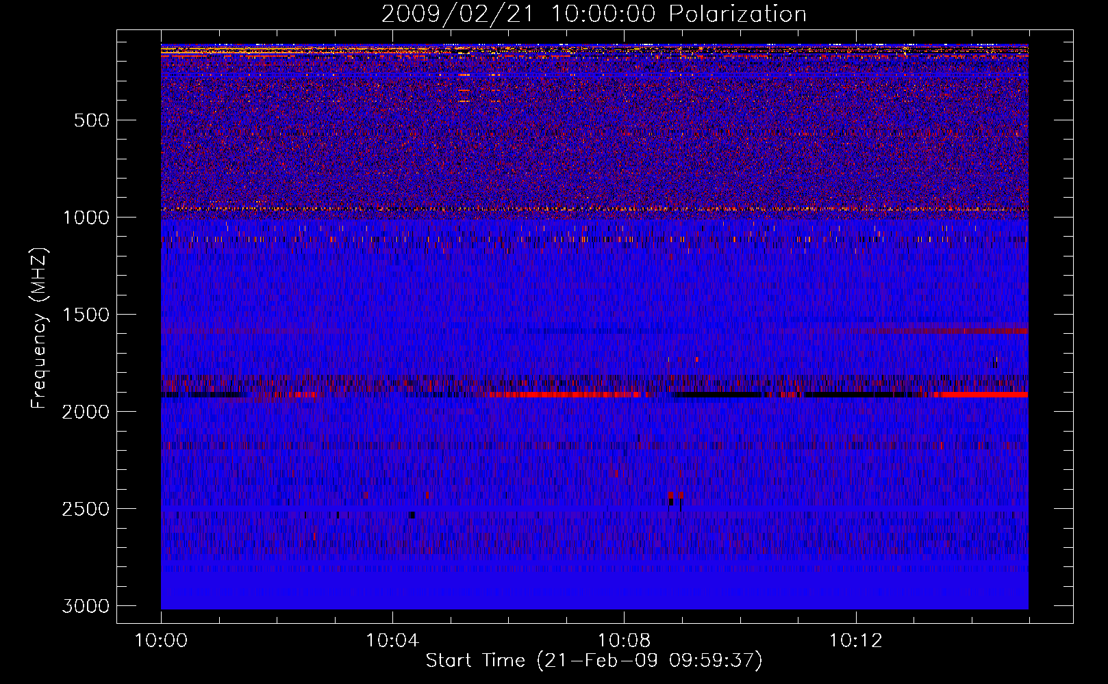Viewport: 1108px width, 684px height.
Task: Click the 10:08 time tick label
Action: pyautogui.click(x=624, y=641)
